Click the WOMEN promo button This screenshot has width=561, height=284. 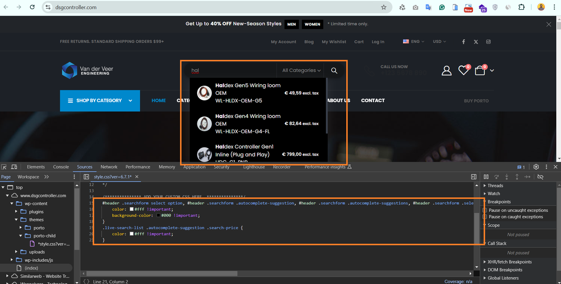click(312, 24)
